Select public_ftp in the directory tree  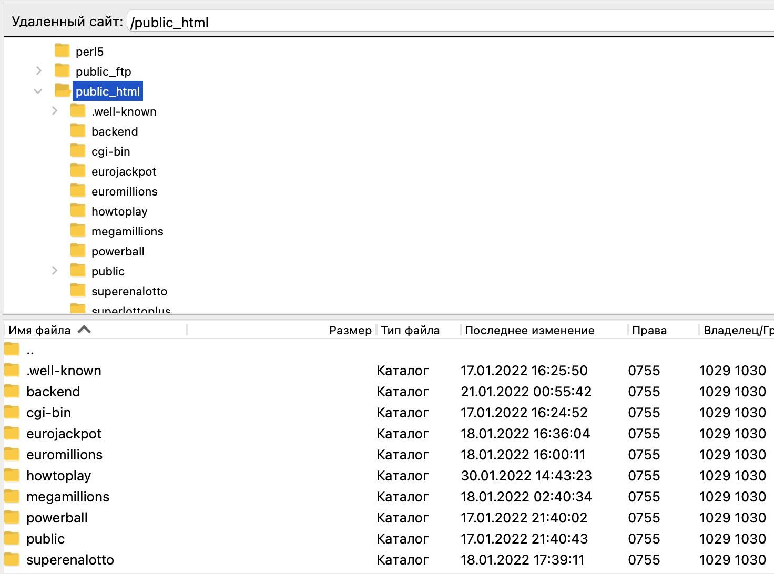coord(104,71)
